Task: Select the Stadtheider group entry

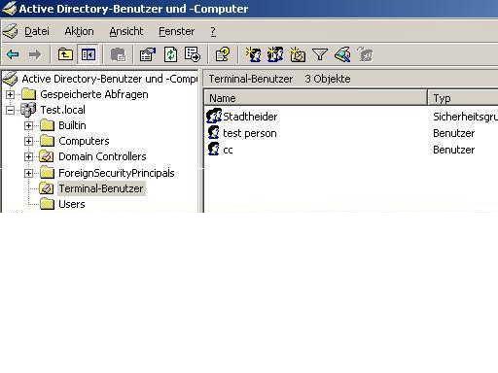Action: click(250, 117)
